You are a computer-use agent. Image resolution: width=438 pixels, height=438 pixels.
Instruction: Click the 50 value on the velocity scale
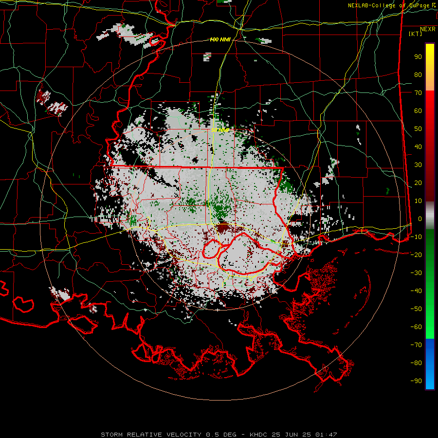tap(418, 129)
